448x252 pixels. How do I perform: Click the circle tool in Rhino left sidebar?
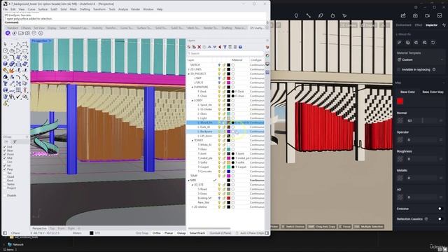(x=6, y=51)
